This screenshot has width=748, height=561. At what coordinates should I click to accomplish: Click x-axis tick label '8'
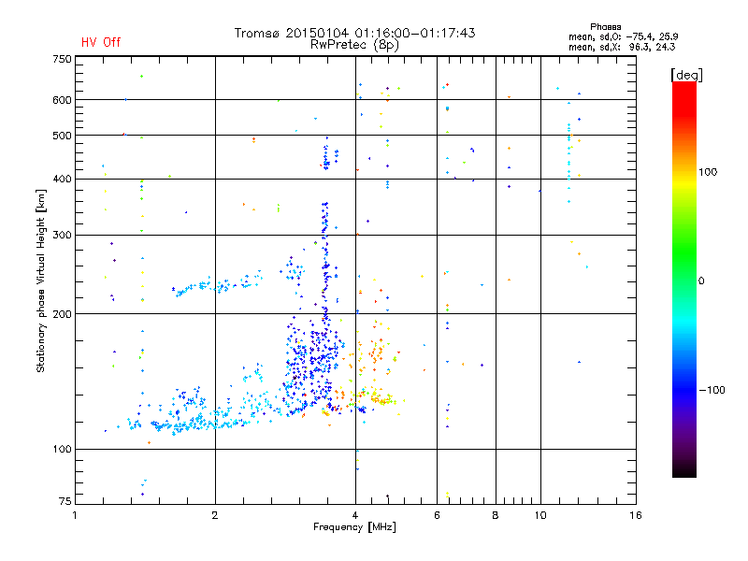tap(496, 515)
